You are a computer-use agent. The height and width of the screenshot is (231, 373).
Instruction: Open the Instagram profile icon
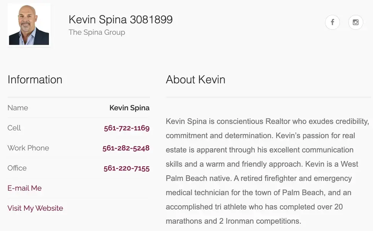point(355,22)
